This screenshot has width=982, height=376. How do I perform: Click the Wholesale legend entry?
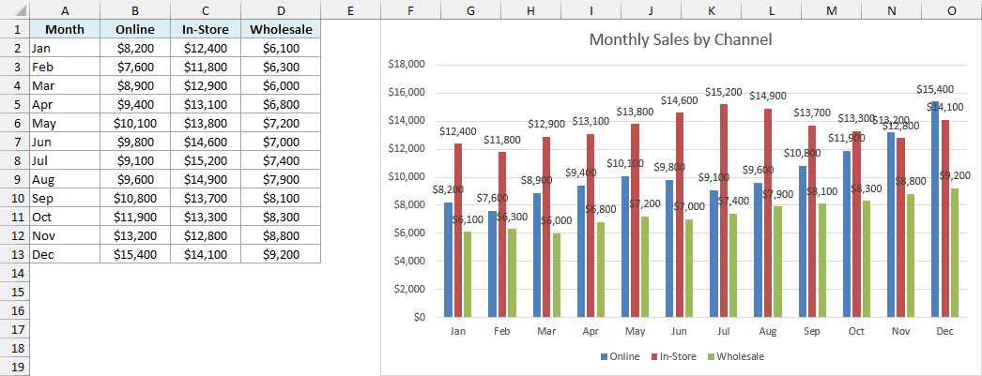tap(735, 356)
